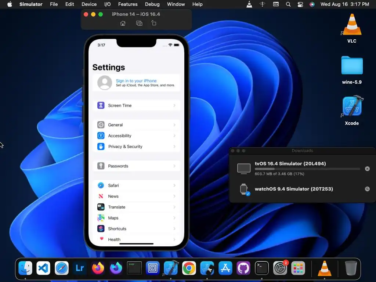Tap the Privacy & Security hand icon
Viewport: 376px width, 282px height.
101,146
